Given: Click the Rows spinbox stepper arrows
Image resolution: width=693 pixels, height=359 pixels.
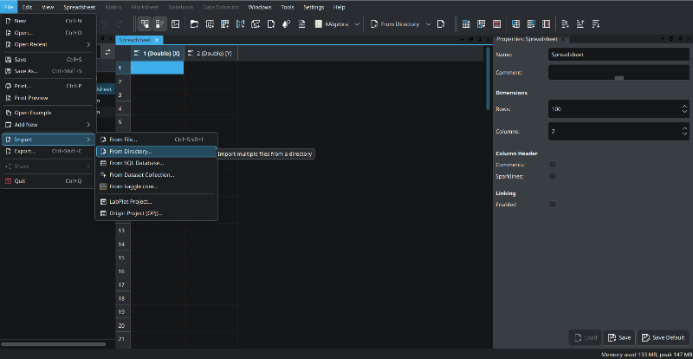Looking at the screenshot, I should tap(684, 108).
